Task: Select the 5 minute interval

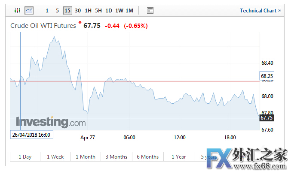Action: click(57, 11)
